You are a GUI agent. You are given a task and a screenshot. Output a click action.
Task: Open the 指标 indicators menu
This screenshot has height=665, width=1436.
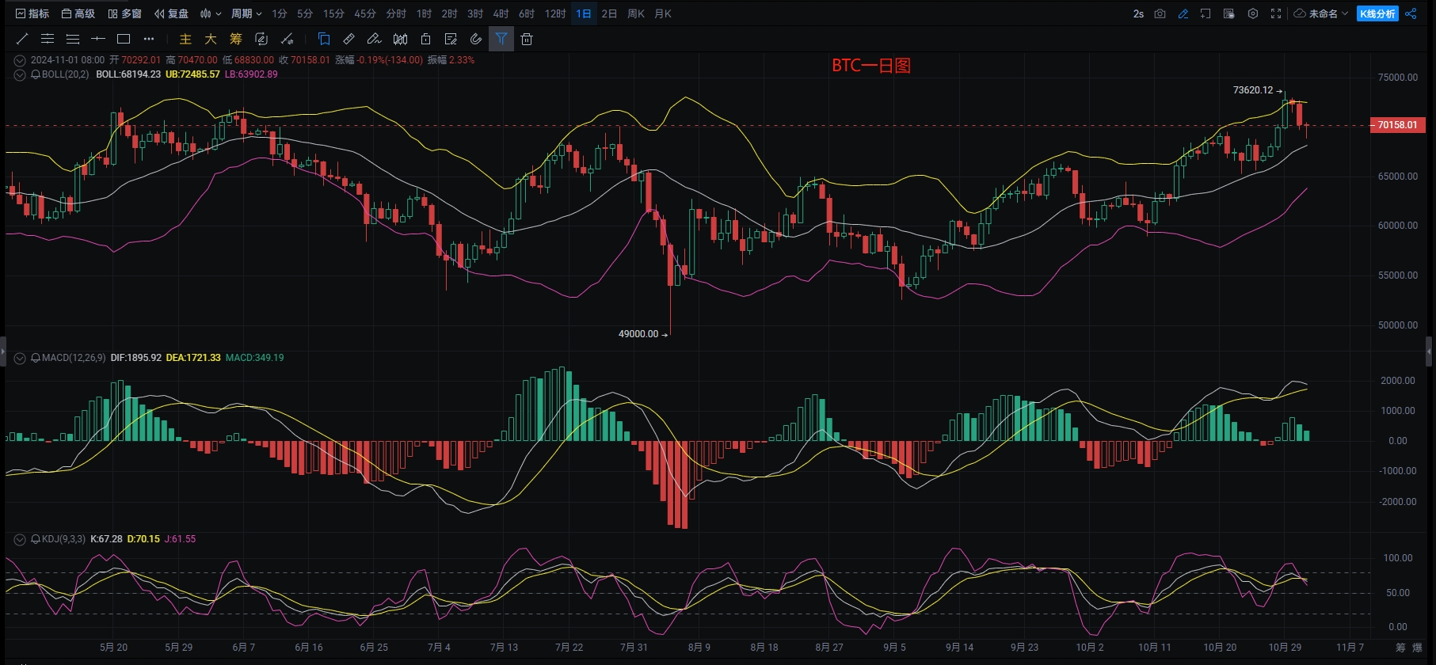pos(32,13)
